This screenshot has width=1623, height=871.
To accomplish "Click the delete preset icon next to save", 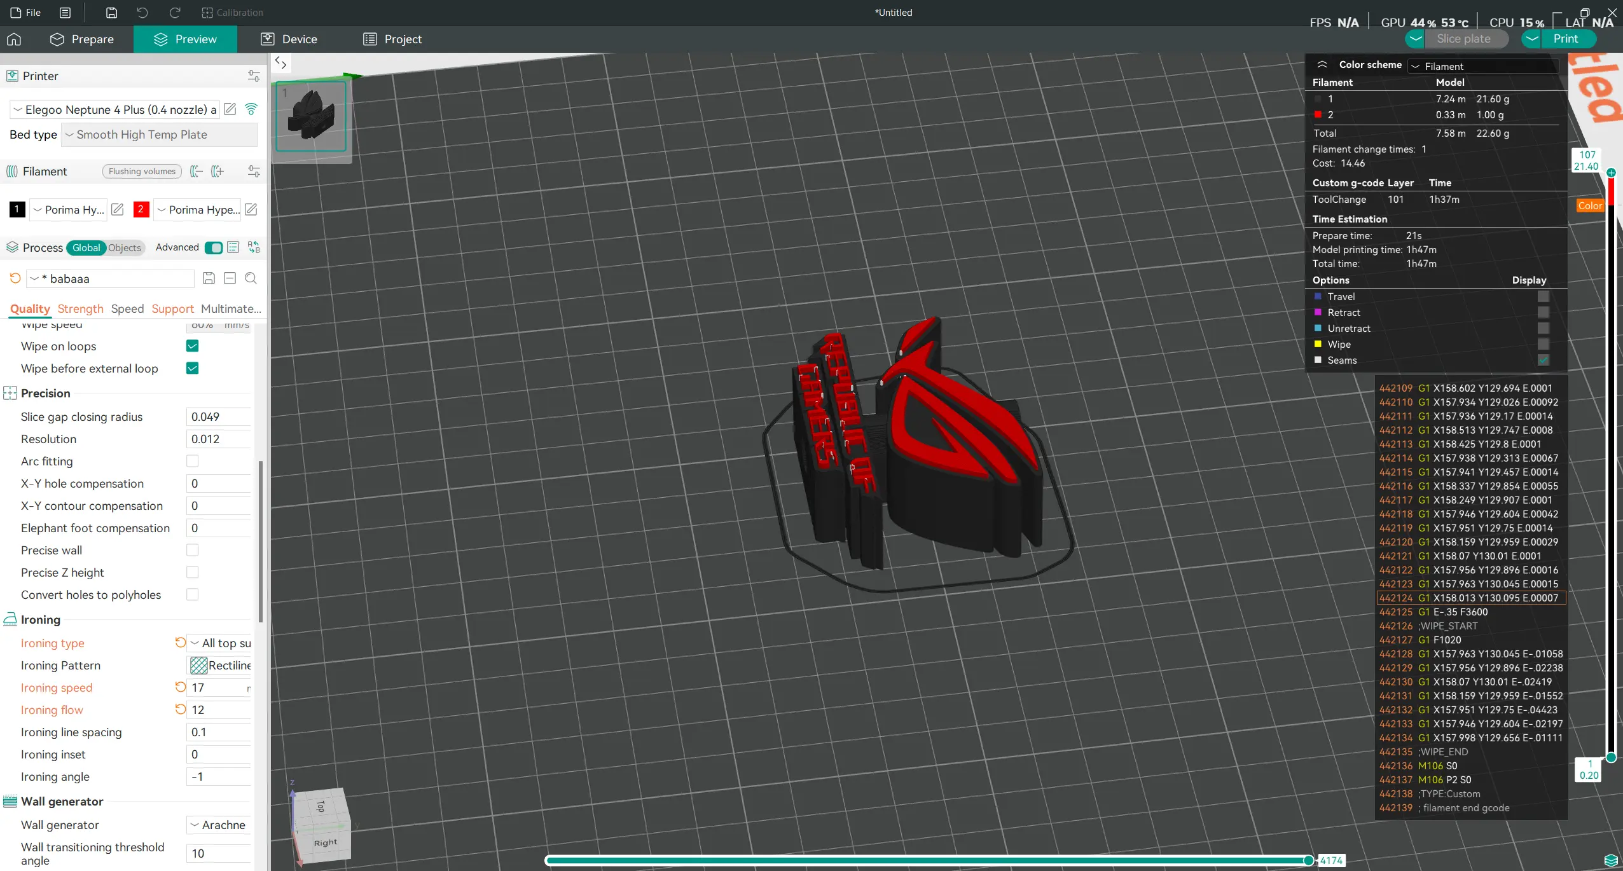I will click(230, 278).
